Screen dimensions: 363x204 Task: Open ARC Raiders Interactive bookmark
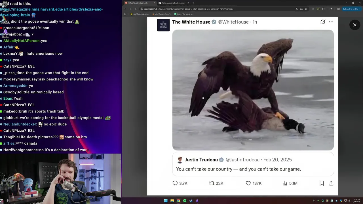(140, 14)
